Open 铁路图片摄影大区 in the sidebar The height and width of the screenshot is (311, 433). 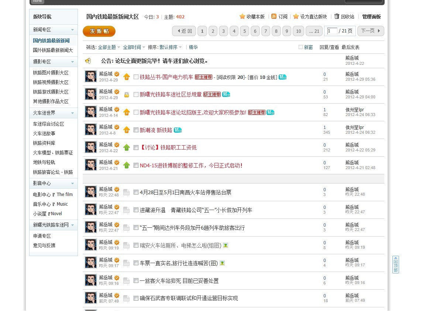click(51, 73)
